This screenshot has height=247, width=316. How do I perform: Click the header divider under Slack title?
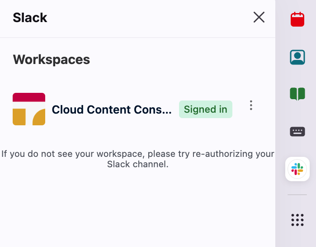click(x=137, y=37)
